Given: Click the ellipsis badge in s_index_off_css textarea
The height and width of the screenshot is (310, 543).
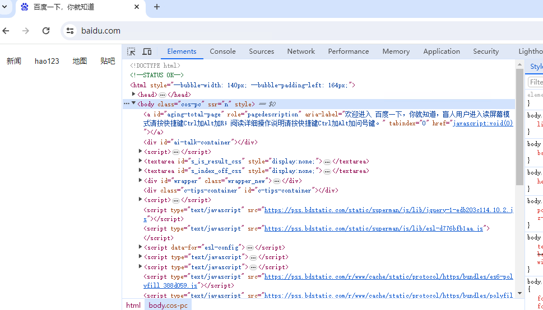Looking at the screenshot, I should 327,171.
